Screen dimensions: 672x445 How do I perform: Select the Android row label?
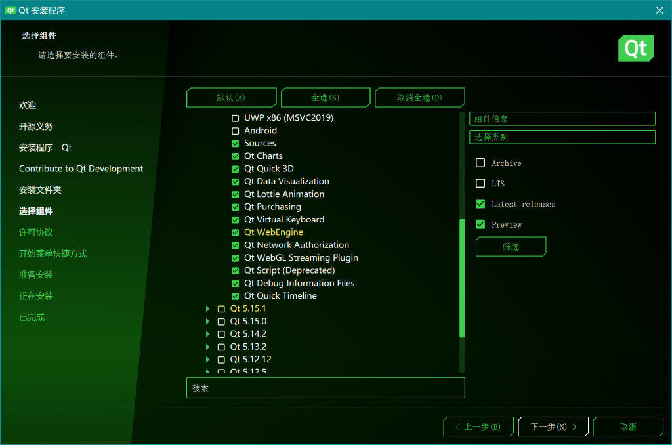tap(260, 131)
